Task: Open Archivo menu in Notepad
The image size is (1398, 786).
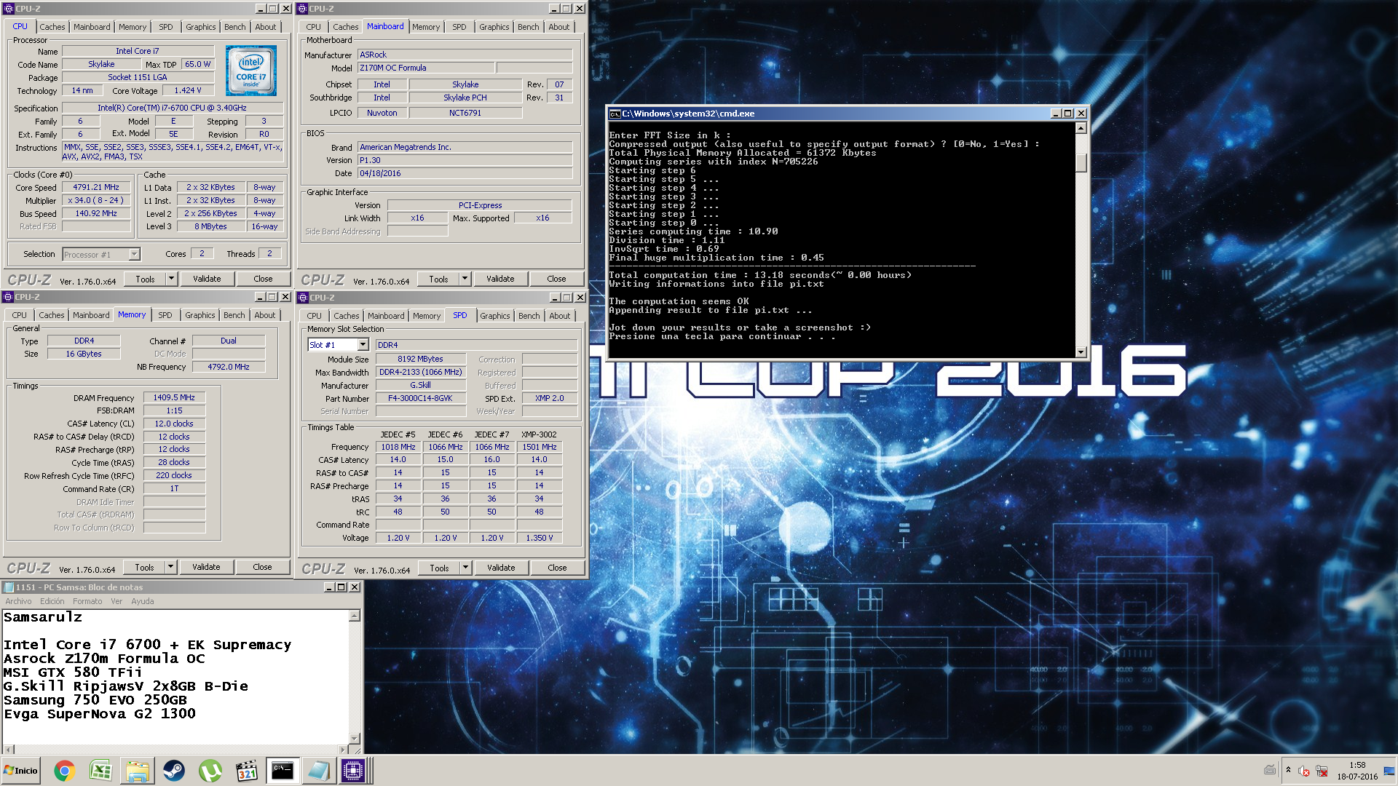Action: (18, 601)
